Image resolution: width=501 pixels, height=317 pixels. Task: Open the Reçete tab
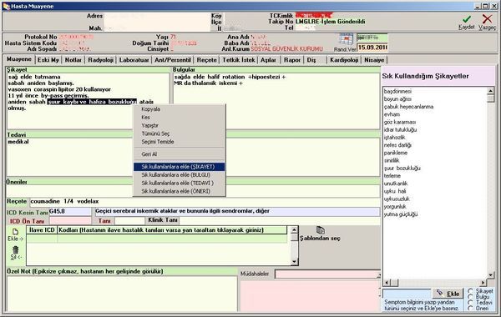[206, 60]
